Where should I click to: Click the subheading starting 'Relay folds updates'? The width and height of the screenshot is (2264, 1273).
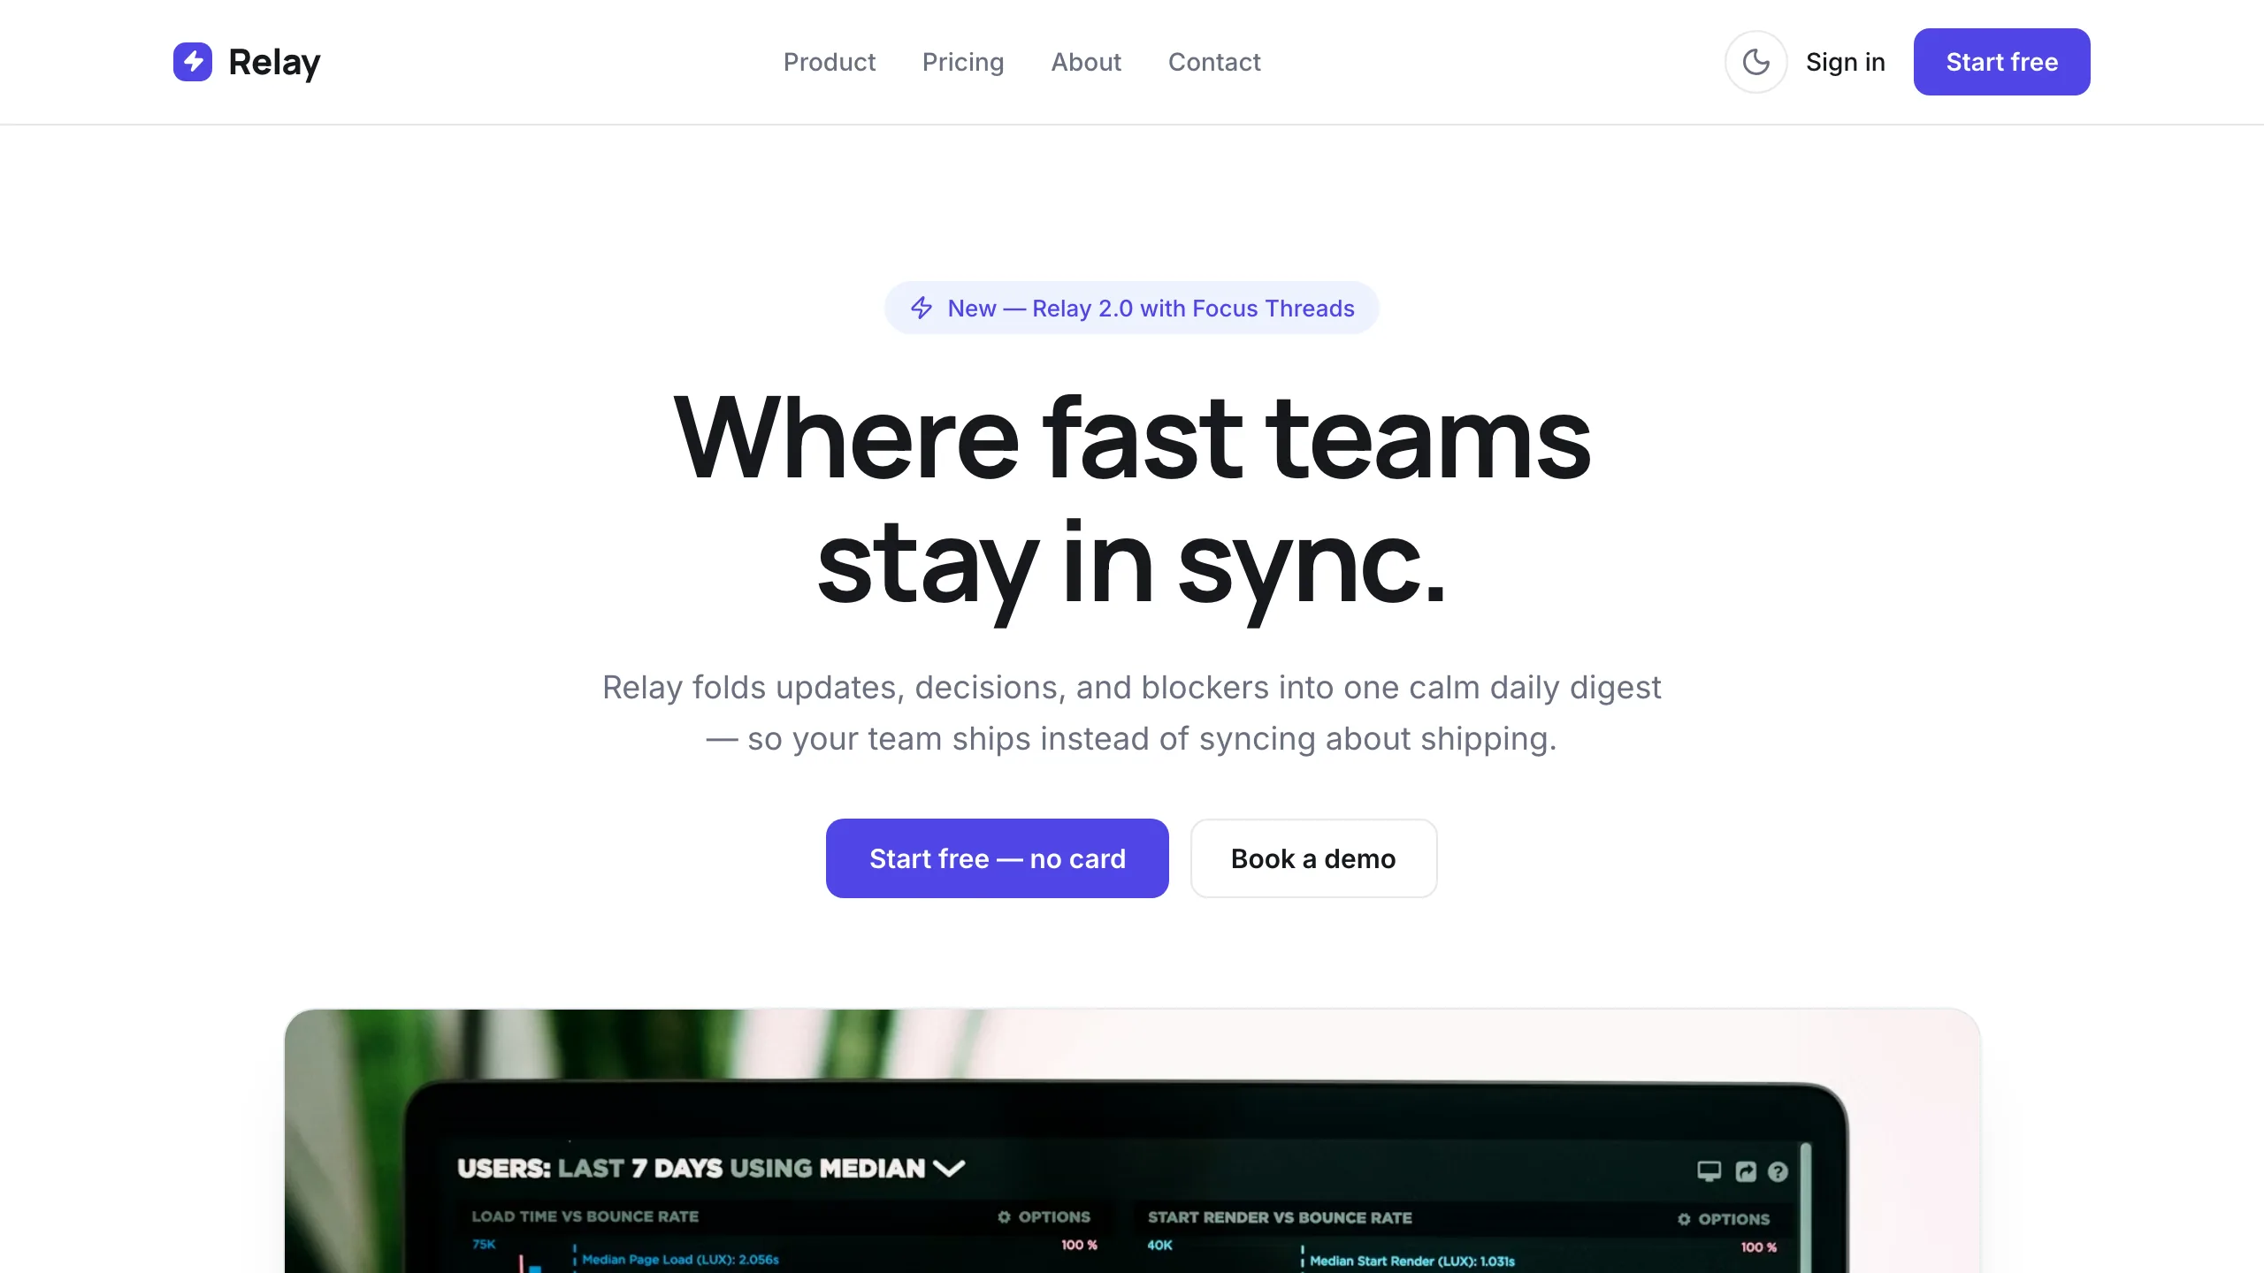pos(1132,713)
